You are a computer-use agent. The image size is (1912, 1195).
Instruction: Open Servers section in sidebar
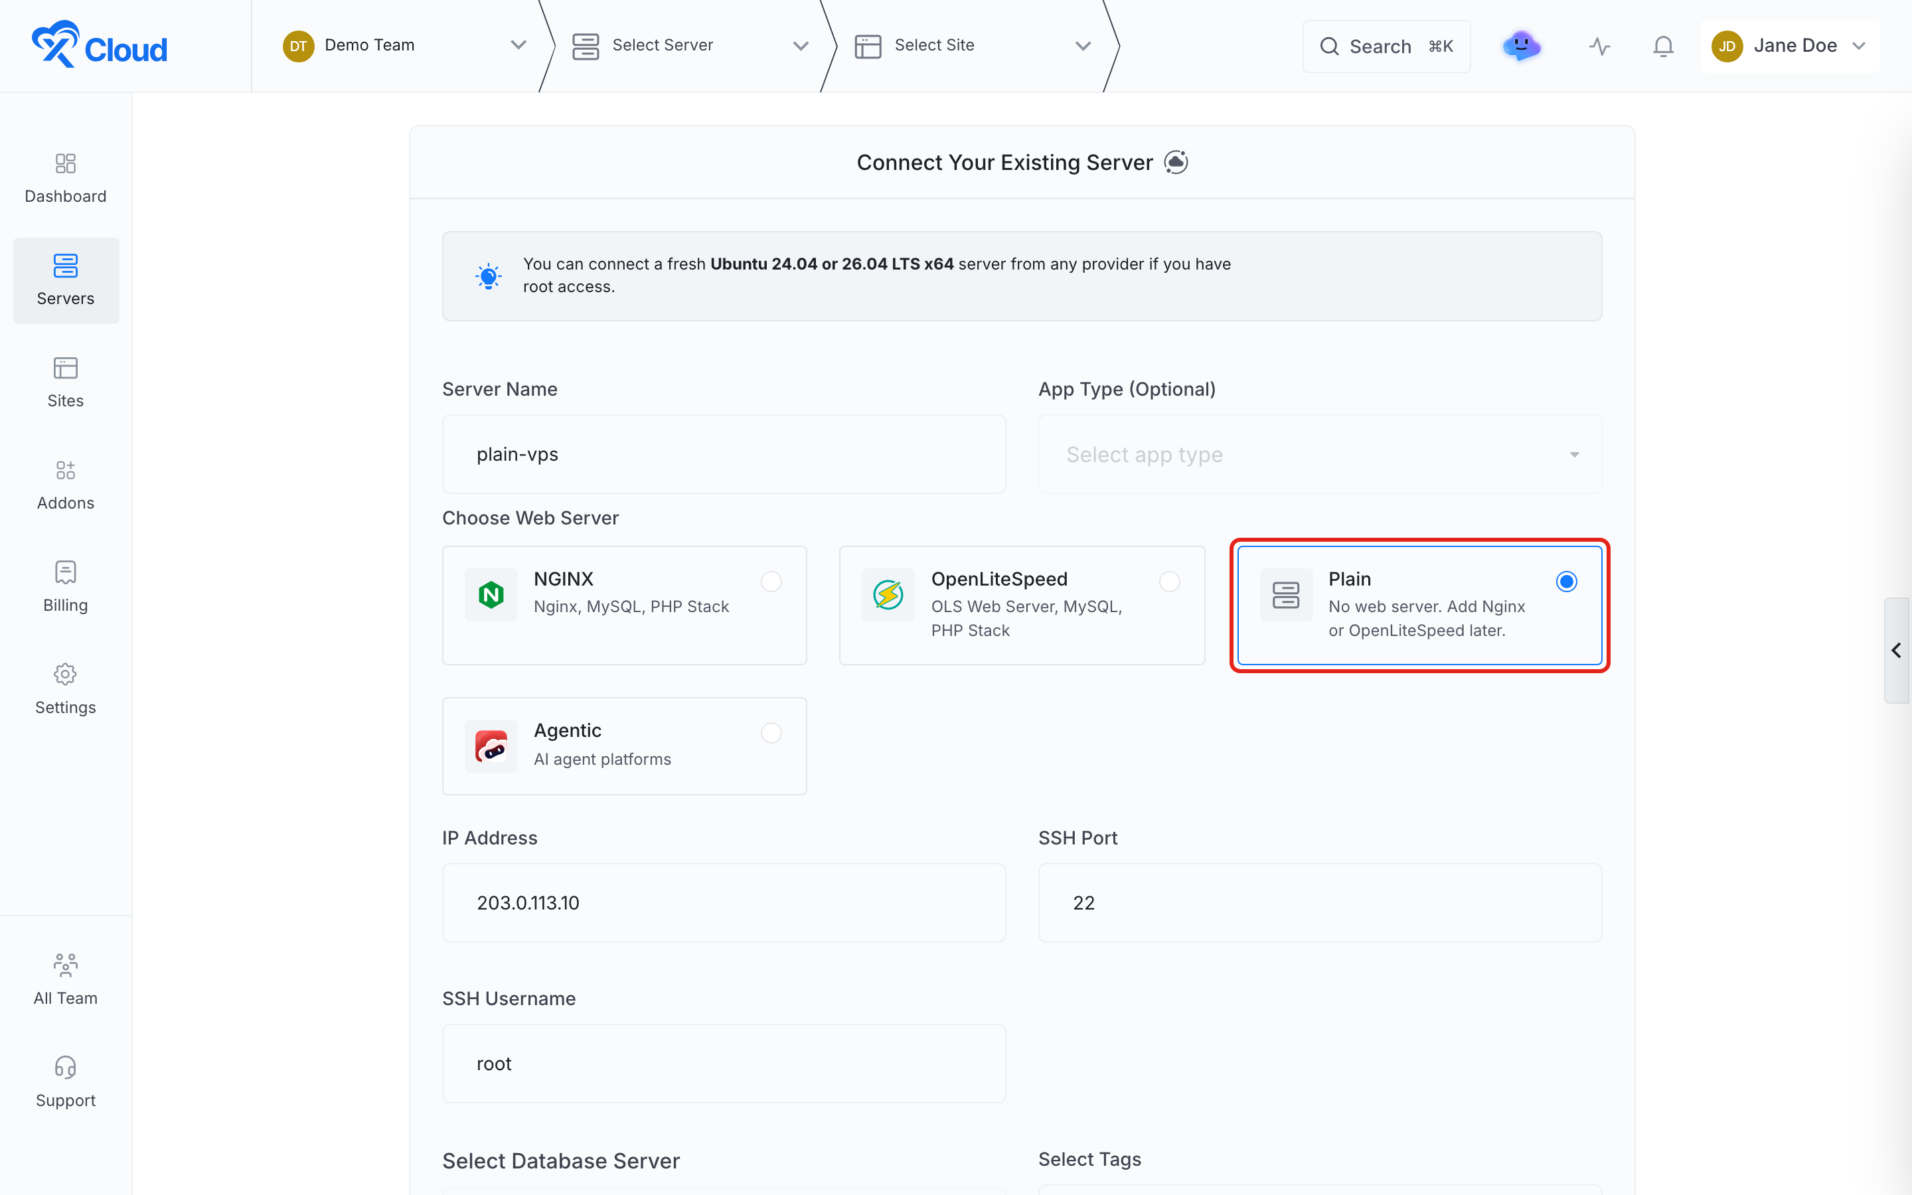click(x=66, y=281)
